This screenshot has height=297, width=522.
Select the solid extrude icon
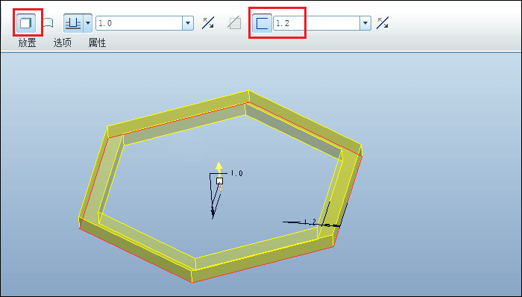point(26,23)
